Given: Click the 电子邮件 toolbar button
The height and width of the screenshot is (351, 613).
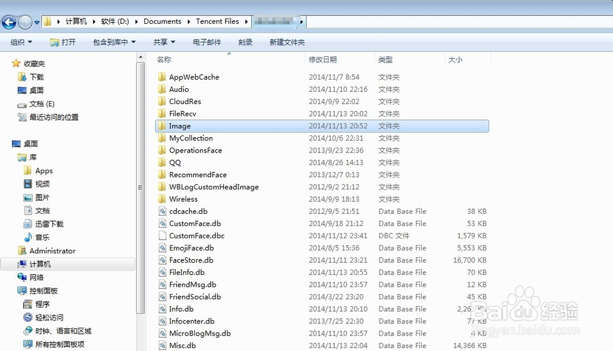Looking at the screenshot, I should pos(207,42).
